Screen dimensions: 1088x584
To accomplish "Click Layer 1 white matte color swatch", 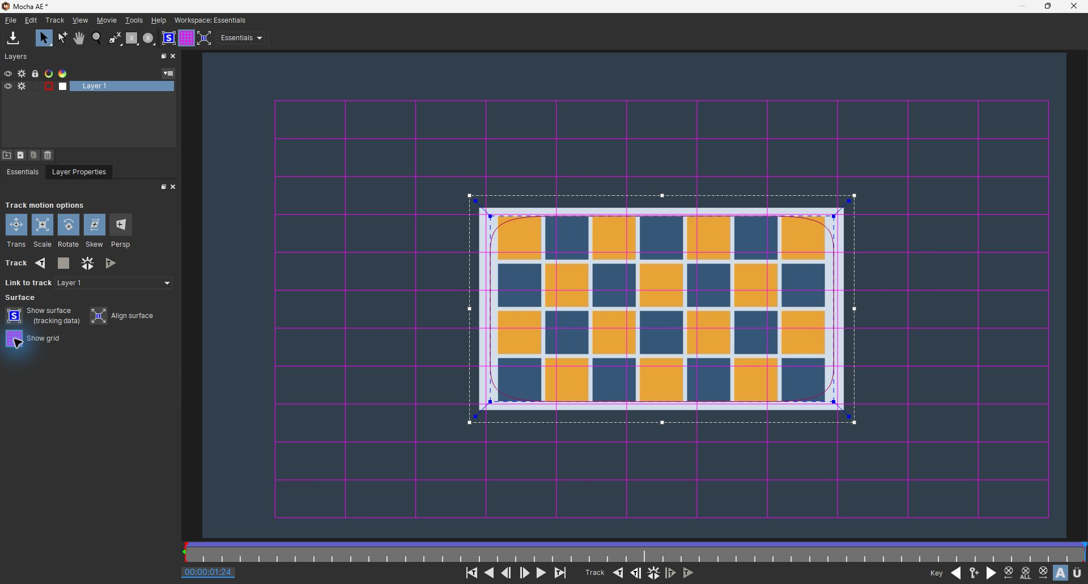I will [63, 87].
